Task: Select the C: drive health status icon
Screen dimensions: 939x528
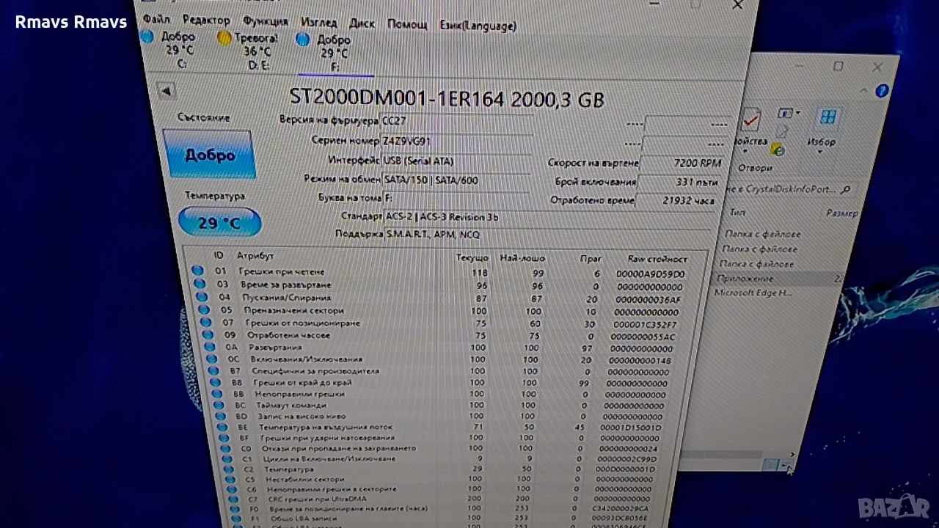Action: [x=147, y=37]
